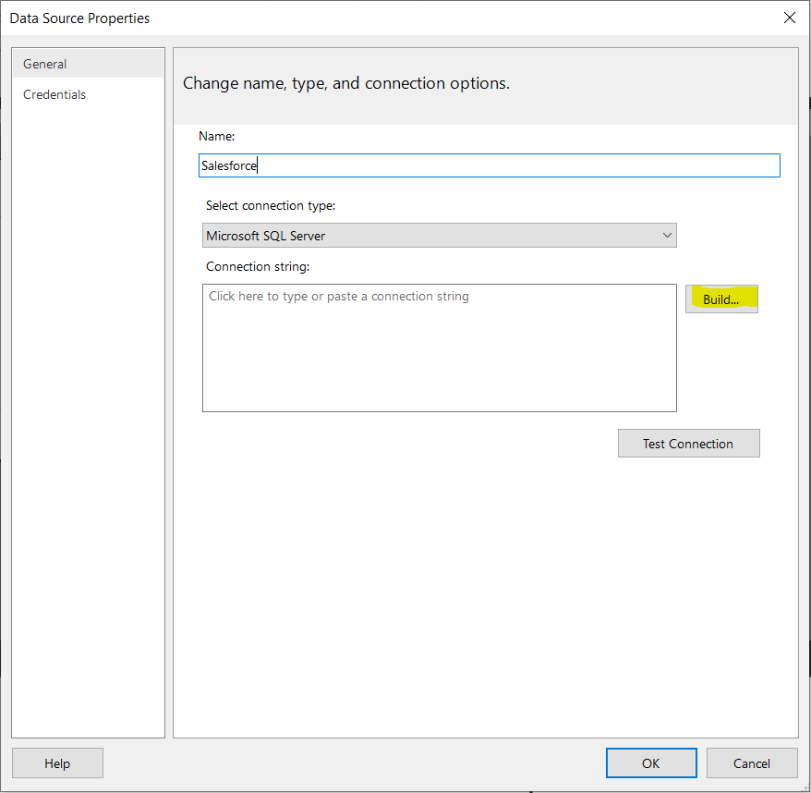Dismiss the dialog with Cancel
811x793 pixels.
(x=752, y=762)
